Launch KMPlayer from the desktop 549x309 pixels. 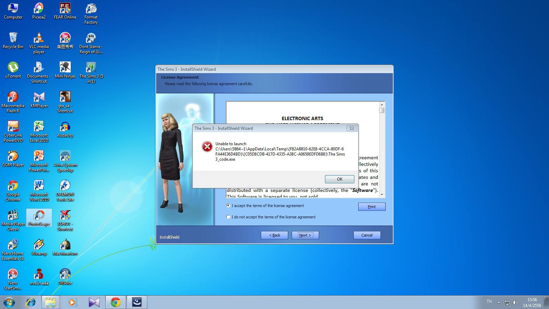(x=39, y=100)
